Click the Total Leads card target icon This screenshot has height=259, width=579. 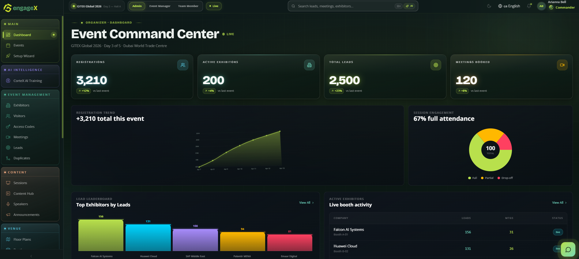coord(436,65)
